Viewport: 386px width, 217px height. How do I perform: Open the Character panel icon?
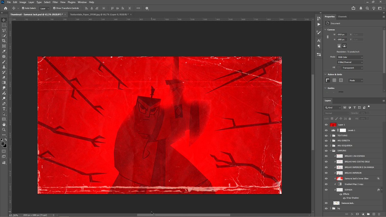pos(319,41)
